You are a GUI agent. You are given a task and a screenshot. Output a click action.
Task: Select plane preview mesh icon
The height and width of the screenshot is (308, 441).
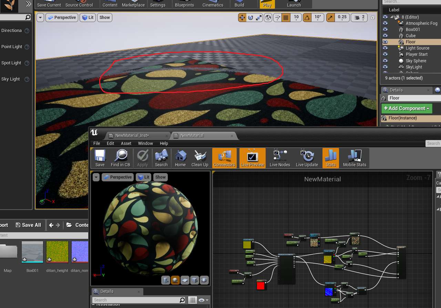[185, 280]
